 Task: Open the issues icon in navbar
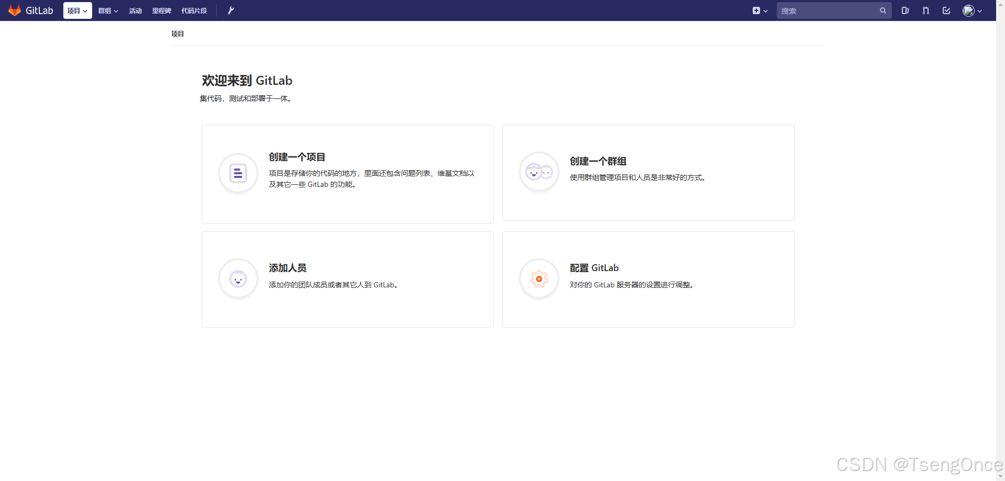(905, 10)
